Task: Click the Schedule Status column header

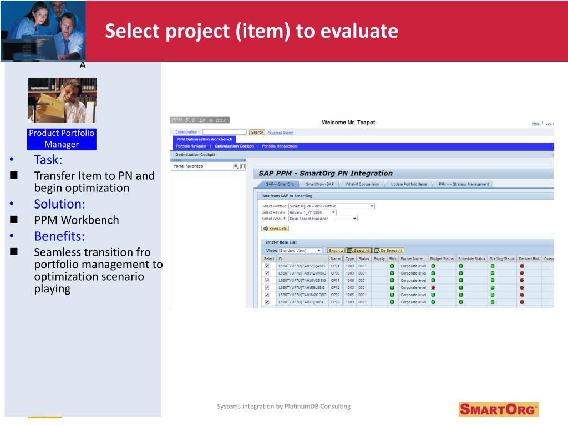Action: [x=471, y=258]
